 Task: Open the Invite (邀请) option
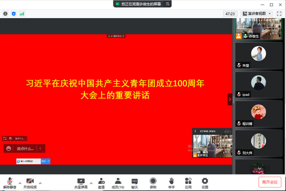click(101, 183)
